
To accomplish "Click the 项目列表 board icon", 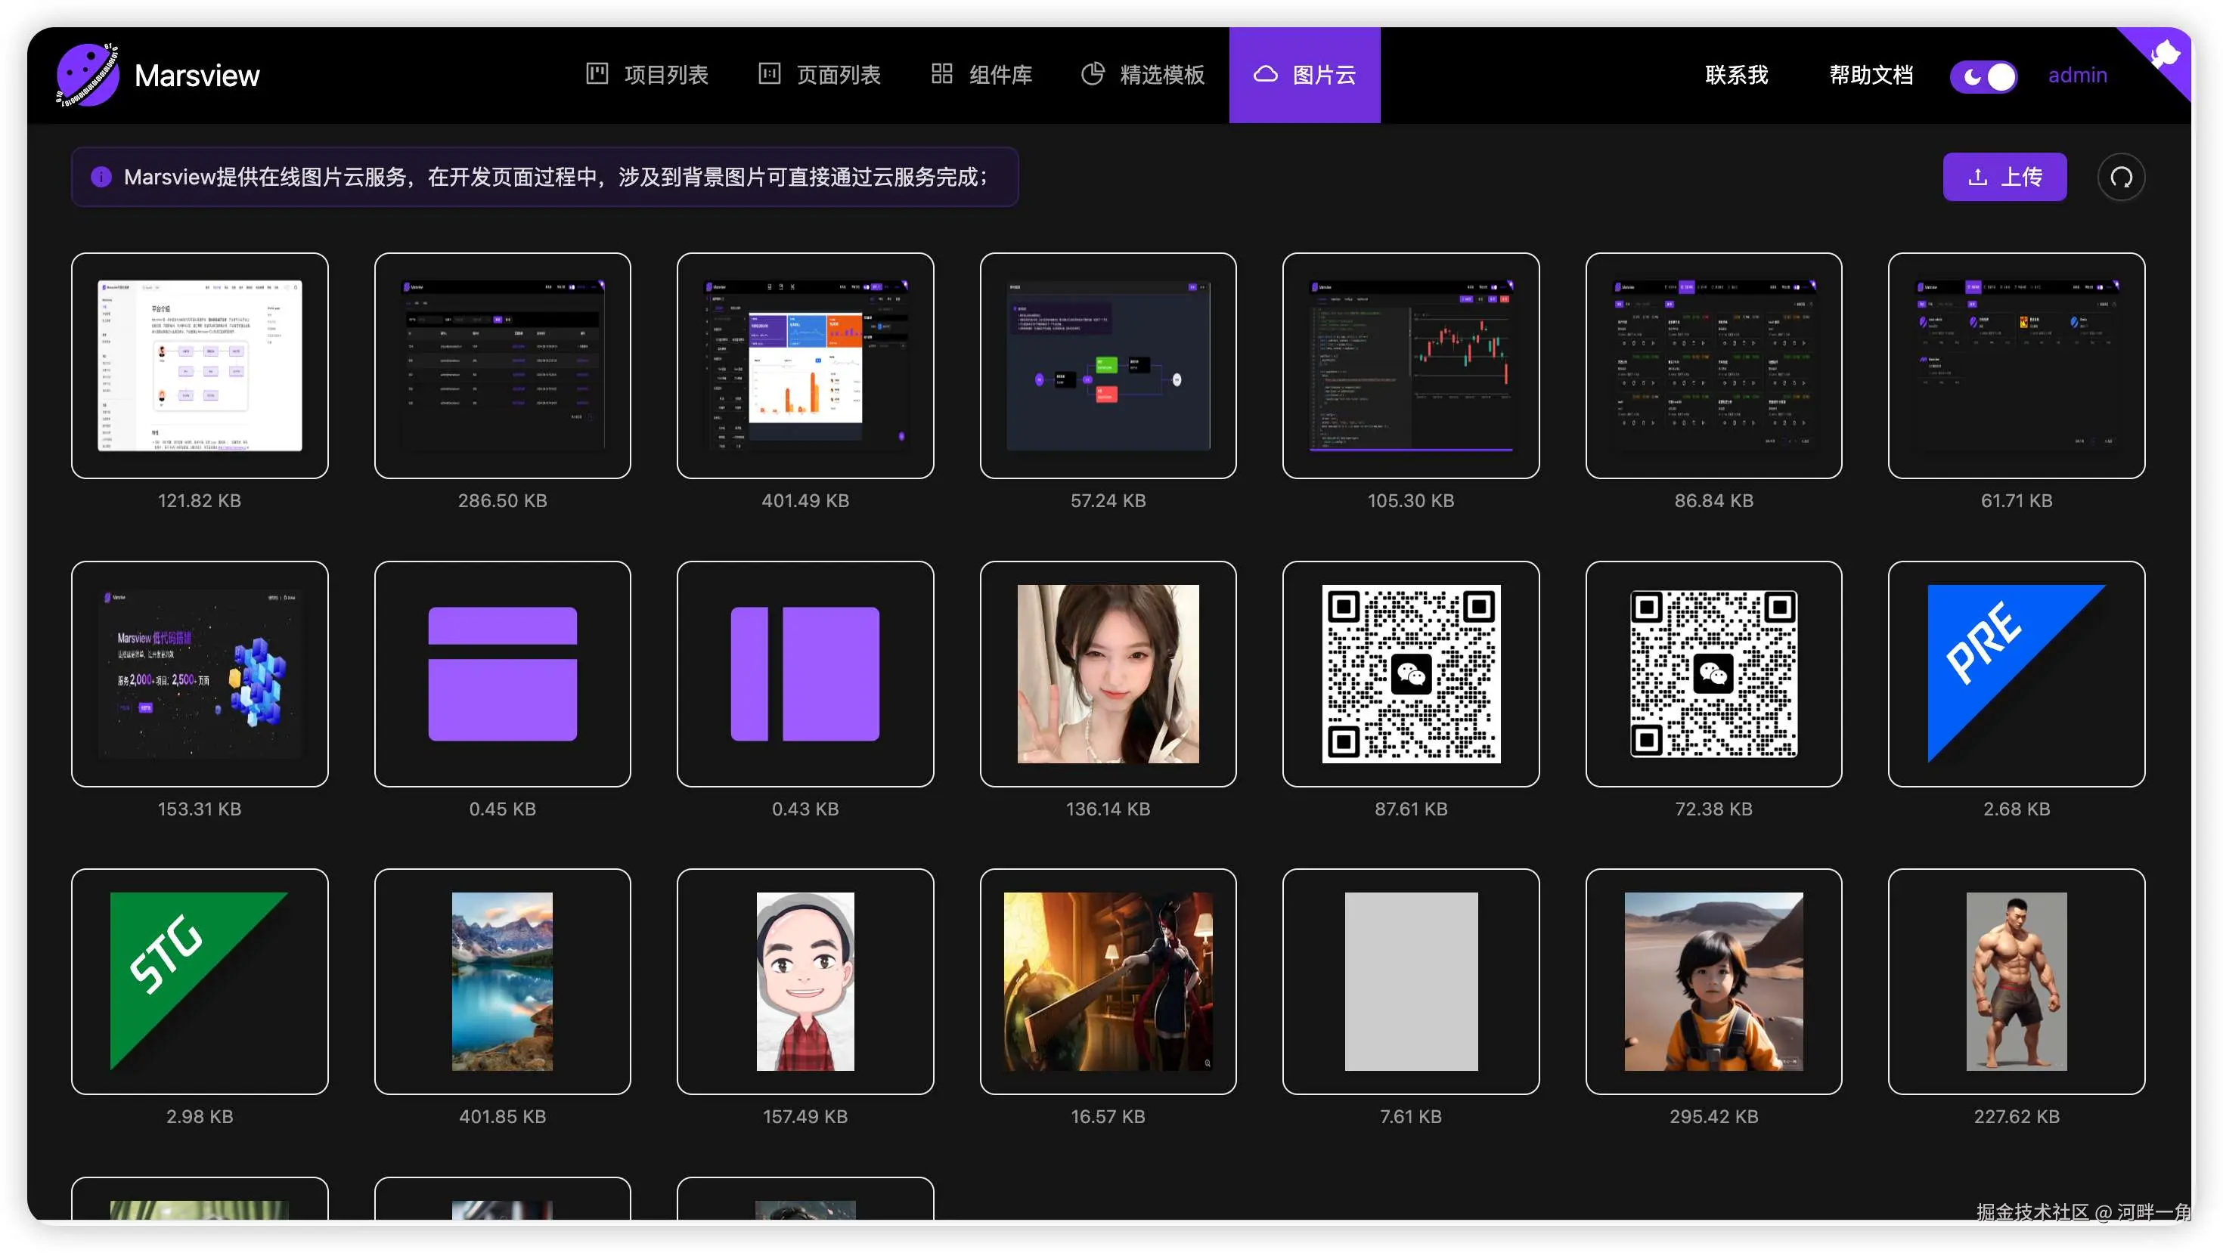I will [597, 74].
